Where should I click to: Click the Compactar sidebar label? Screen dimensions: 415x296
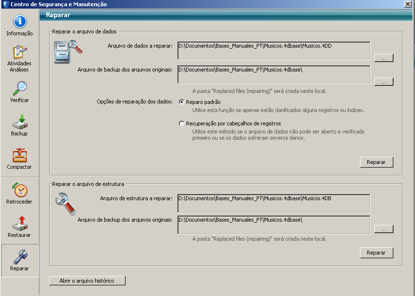click(x=19, y=167)
